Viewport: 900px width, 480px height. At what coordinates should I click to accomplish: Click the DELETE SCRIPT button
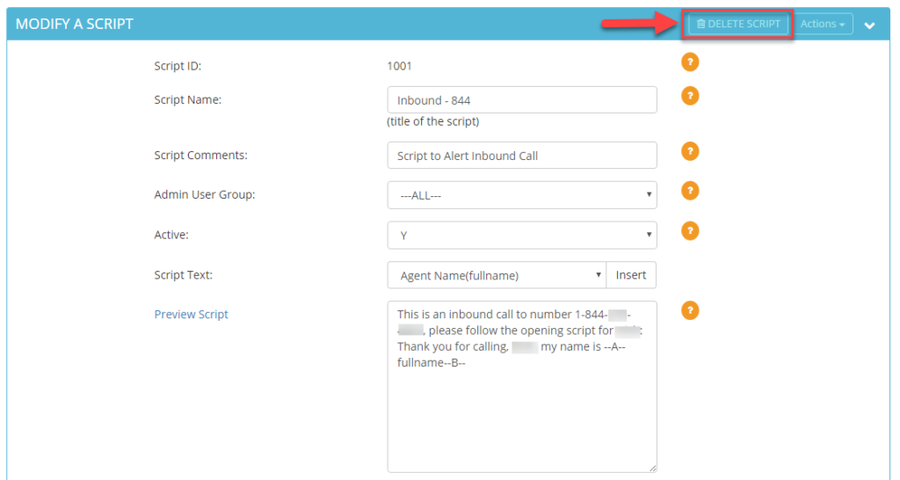tap(738, 24)
